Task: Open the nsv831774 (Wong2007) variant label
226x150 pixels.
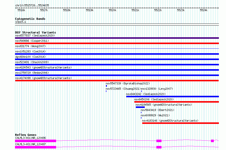Action: [30, 46]
